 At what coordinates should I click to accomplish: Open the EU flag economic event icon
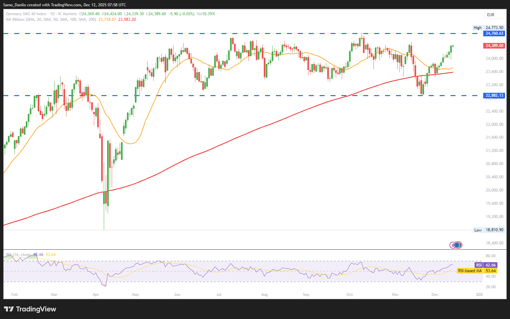point(457,245)
